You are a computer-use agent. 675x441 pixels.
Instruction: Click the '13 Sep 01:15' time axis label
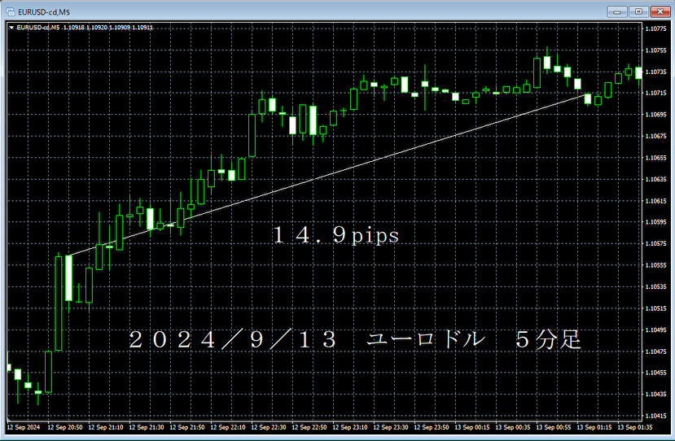594,427
